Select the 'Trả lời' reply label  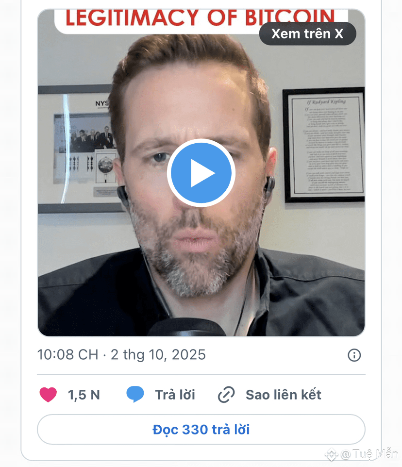(175, 395)
